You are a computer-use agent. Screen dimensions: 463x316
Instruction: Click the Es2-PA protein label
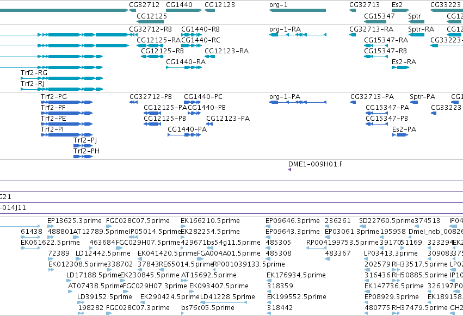[x=404, y=129]
